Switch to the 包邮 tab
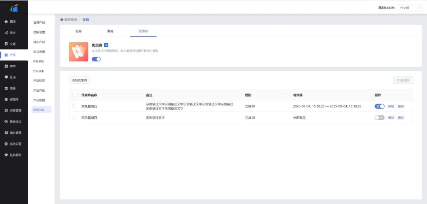Screen dimensions: 427x204 click(78, 31)
